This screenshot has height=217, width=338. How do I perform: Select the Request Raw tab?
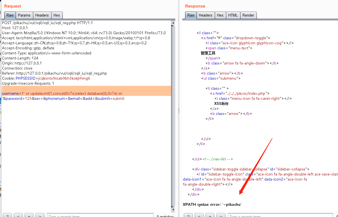[10, 15]
